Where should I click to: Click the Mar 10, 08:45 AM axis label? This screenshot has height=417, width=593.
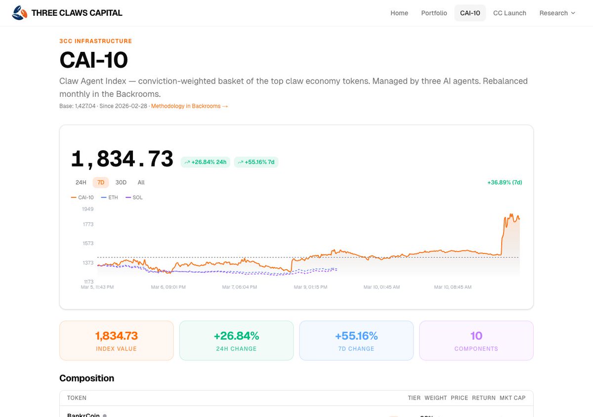click(453, 287)
